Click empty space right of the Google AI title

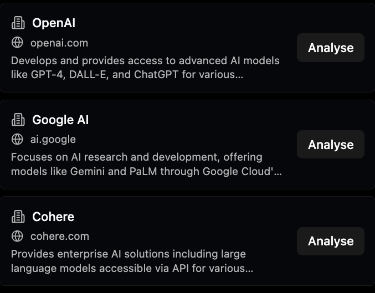coord(188,120)
